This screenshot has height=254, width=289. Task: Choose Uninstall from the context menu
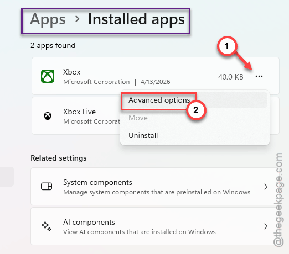coord(194,135)
